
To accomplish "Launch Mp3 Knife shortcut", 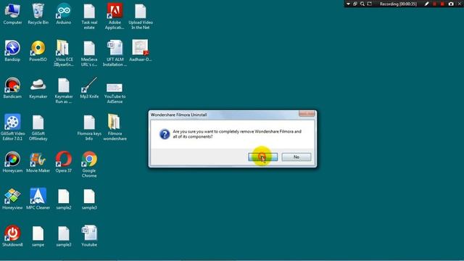I will 89,88.
